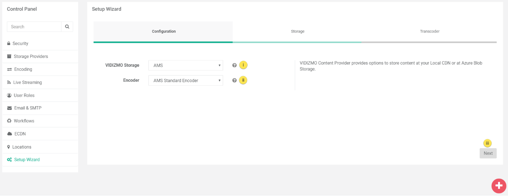The height and width of the screenshot is (196, 508).
Task: Go to Encoding settings
Action: 23,69
